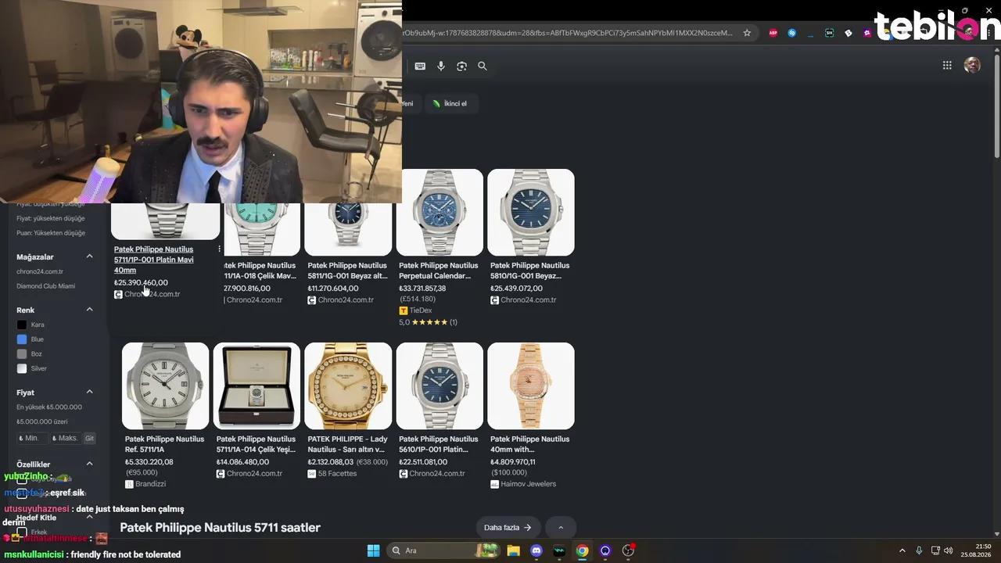1001x563 pixels.
Task: Filter by store Diamond Club Miami
Action: click(x=45, y=286)
